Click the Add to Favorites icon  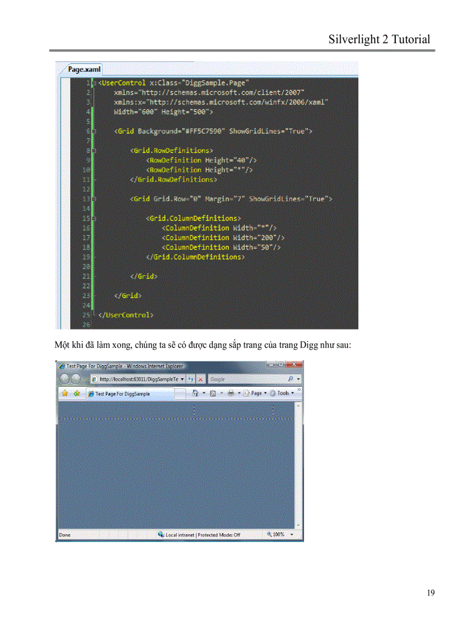[76, 393]
